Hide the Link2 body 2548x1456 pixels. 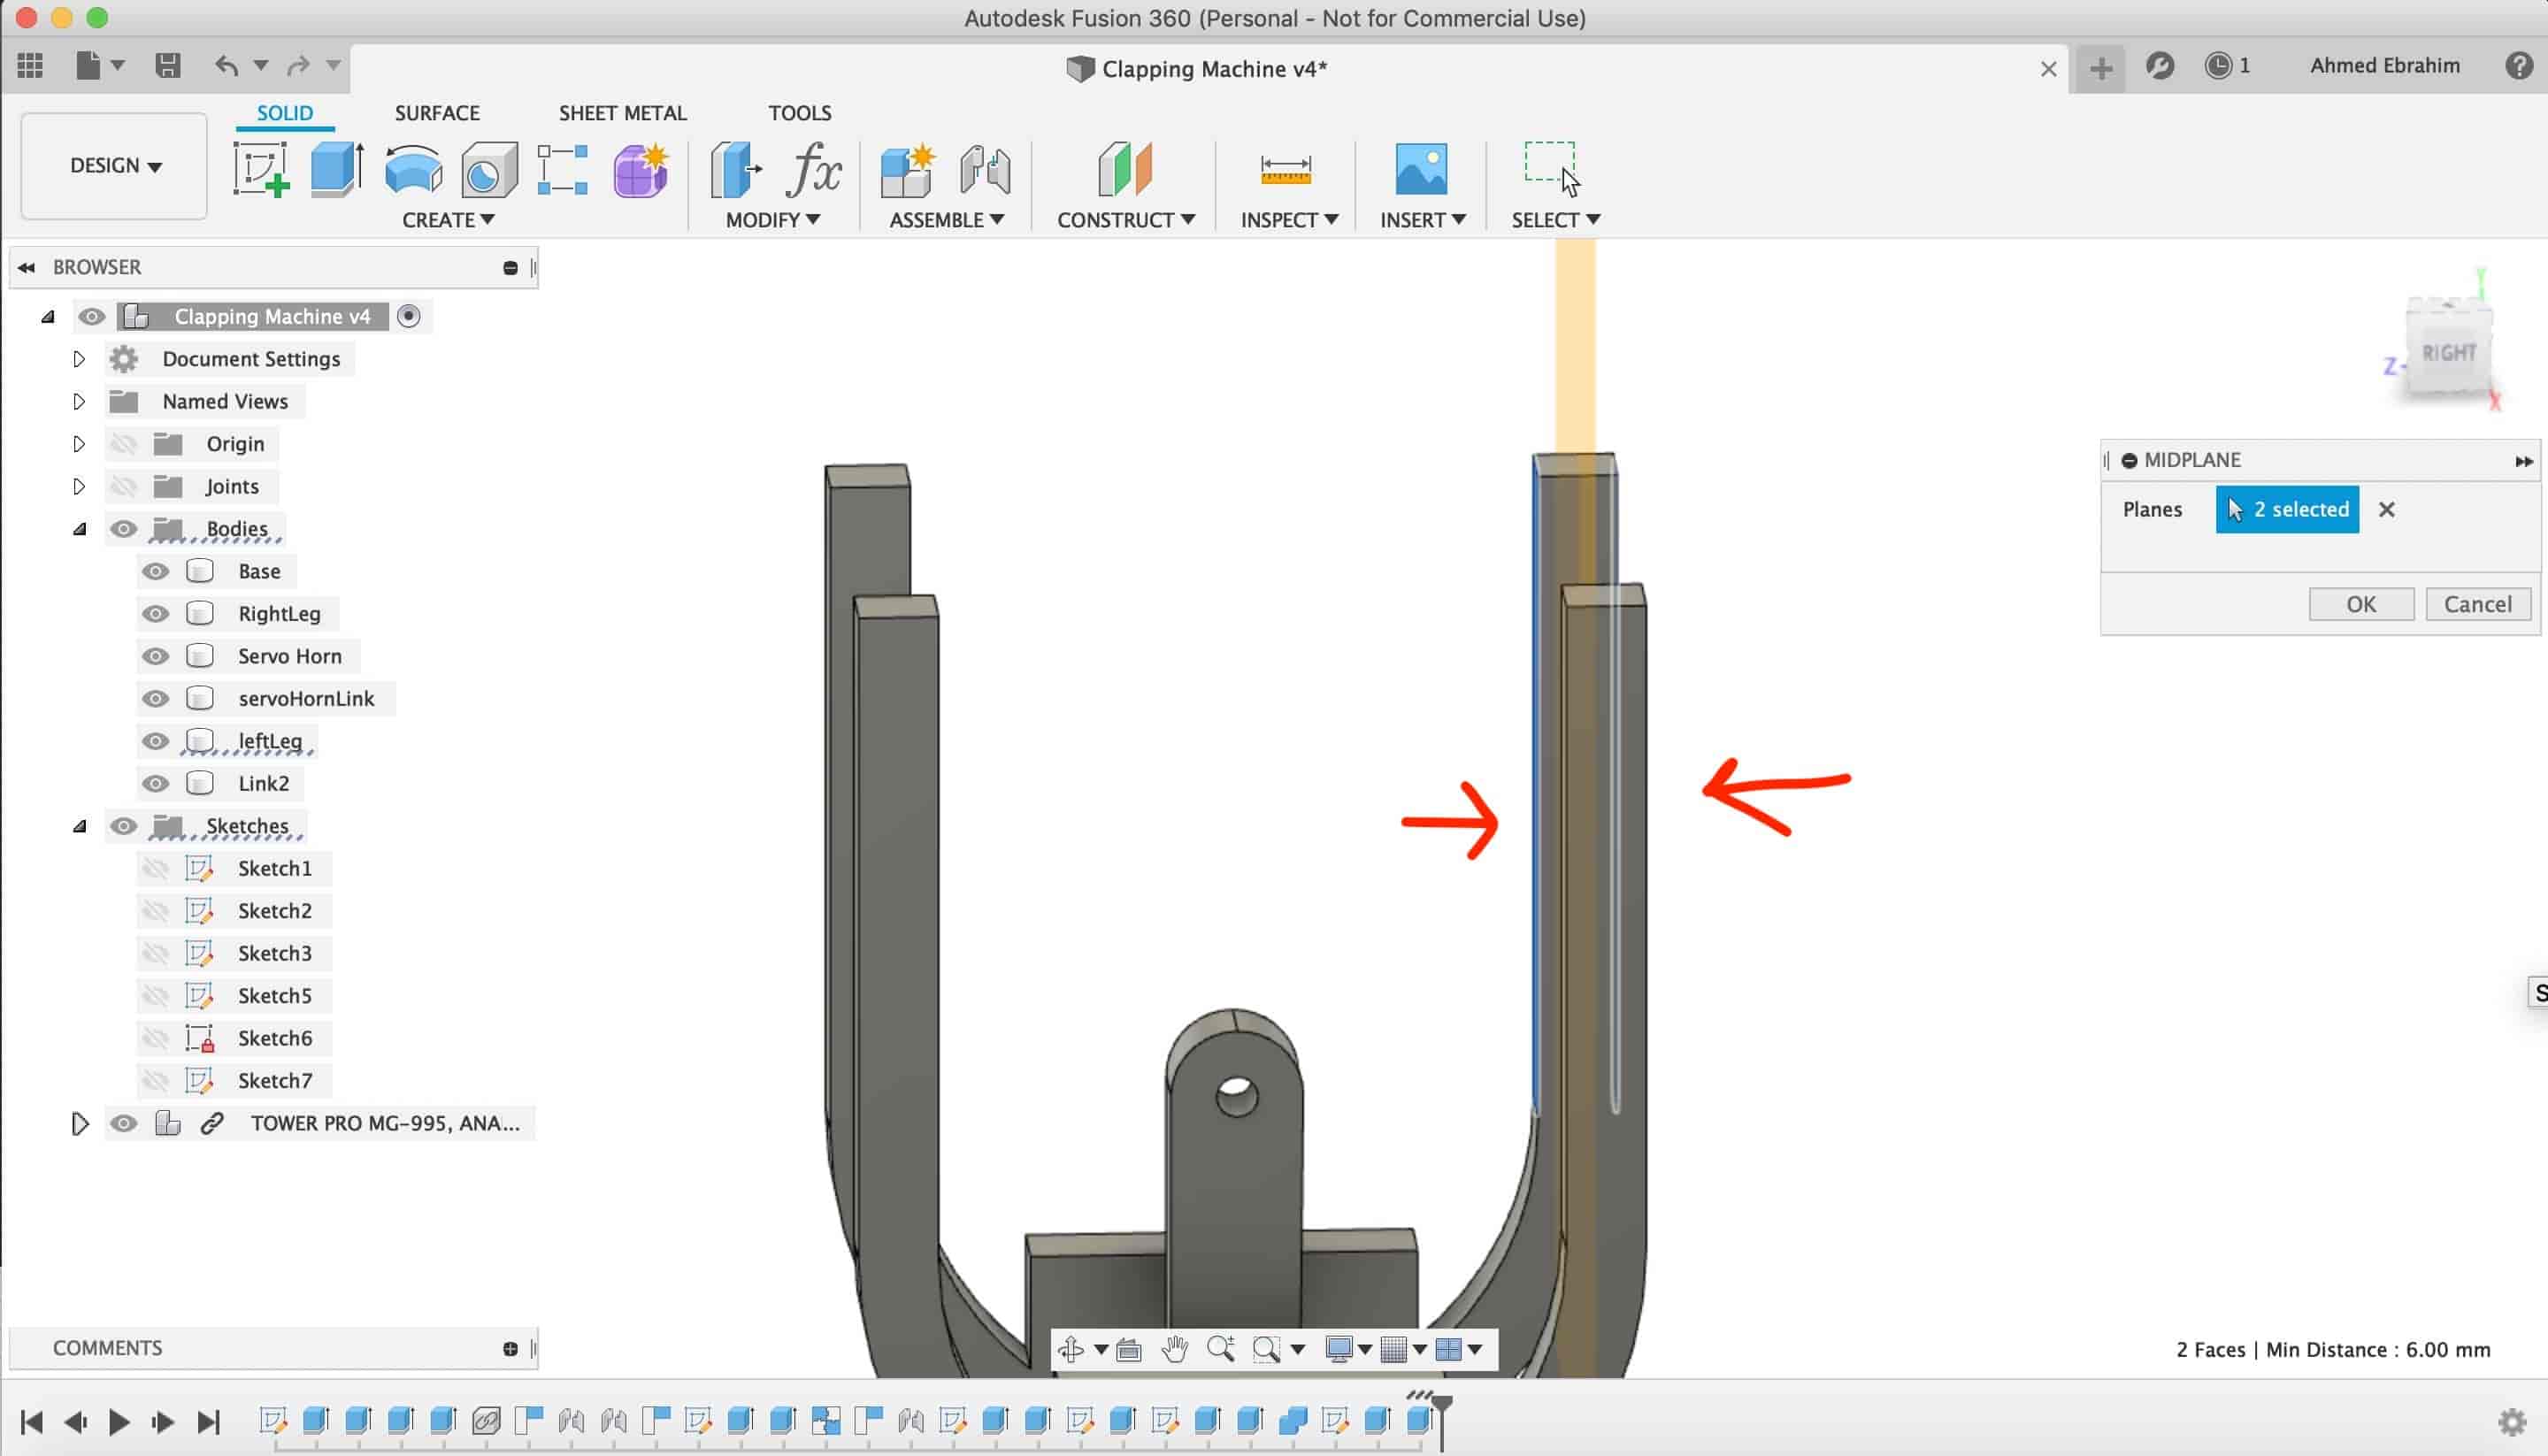tap(155, 783)
